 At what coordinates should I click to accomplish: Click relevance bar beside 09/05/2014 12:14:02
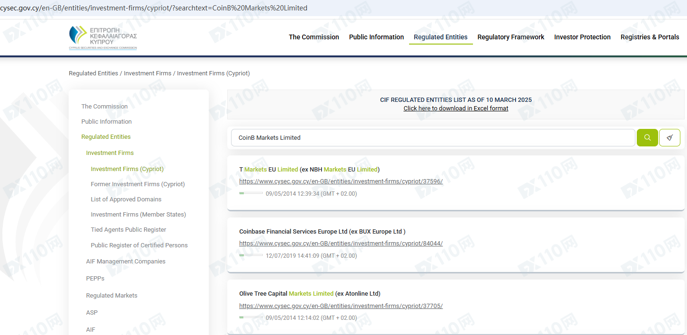(x=251, y=317)
